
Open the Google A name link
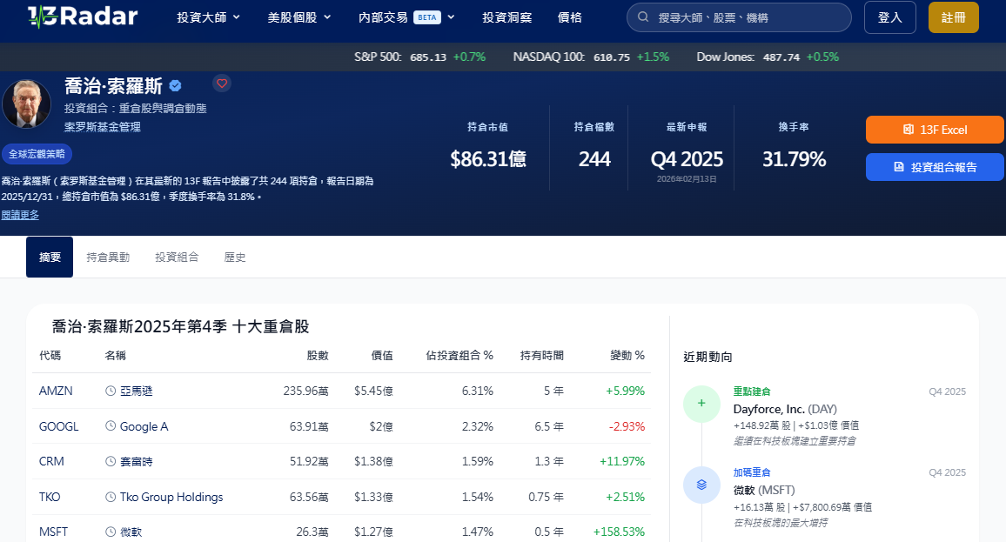[144, 426]
